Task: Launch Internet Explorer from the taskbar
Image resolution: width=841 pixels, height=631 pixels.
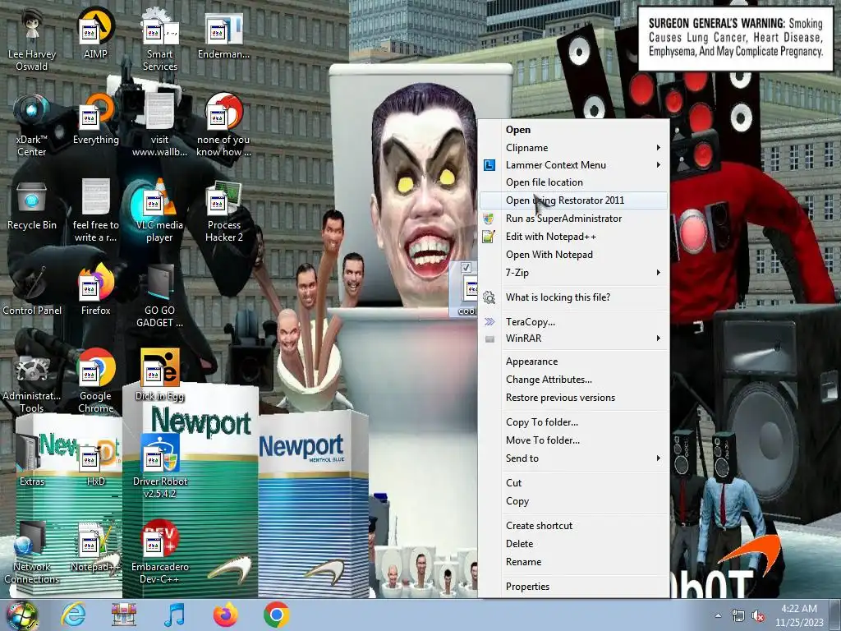Action: click(x=73, y=615)
